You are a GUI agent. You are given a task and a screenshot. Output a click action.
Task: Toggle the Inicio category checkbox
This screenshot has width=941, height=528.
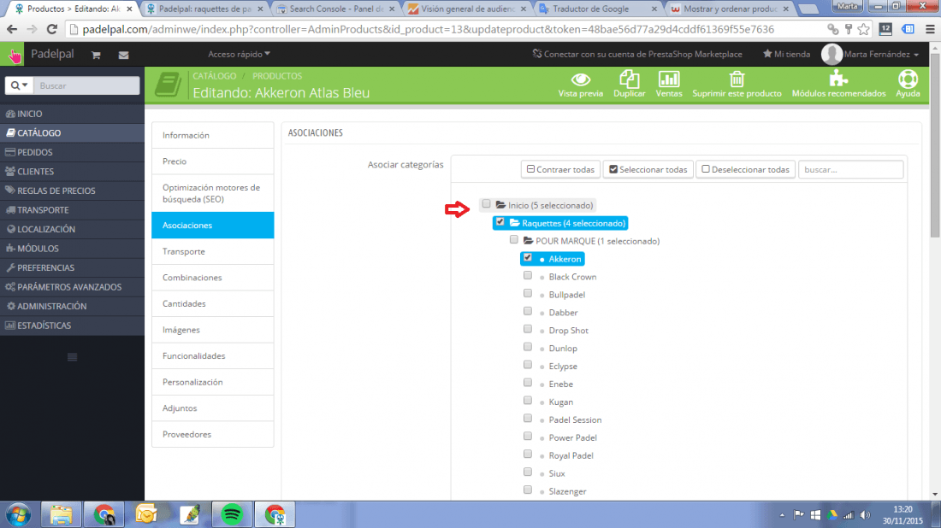click(x=486, y=204)
